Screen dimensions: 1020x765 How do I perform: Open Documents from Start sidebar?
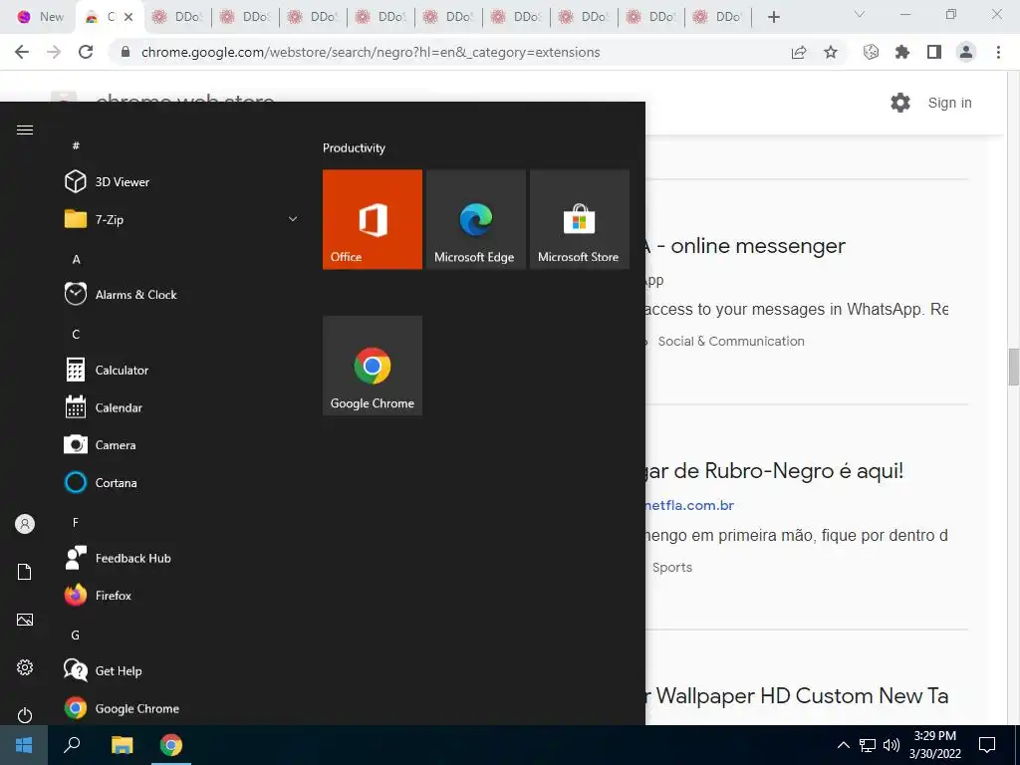point(25,572)
